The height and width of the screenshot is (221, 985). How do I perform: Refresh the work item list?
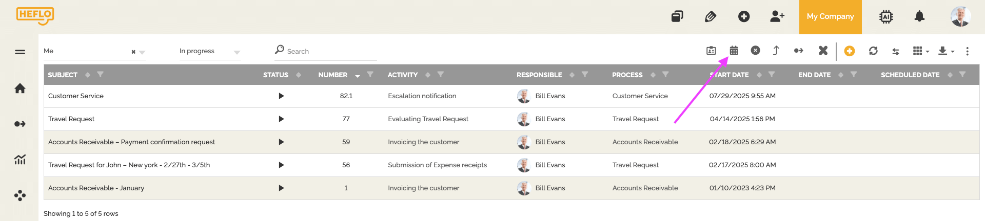pyautogui.click(x=873, y=51)
